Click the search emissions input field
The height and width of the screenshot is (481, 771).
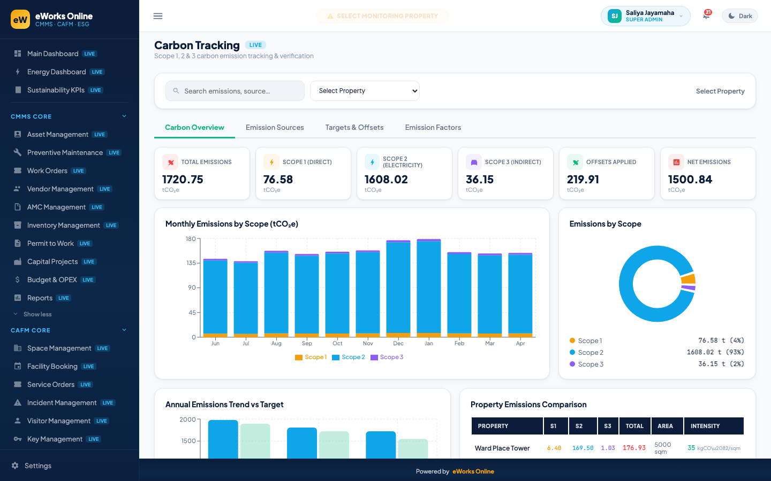(x=235, y=91)
